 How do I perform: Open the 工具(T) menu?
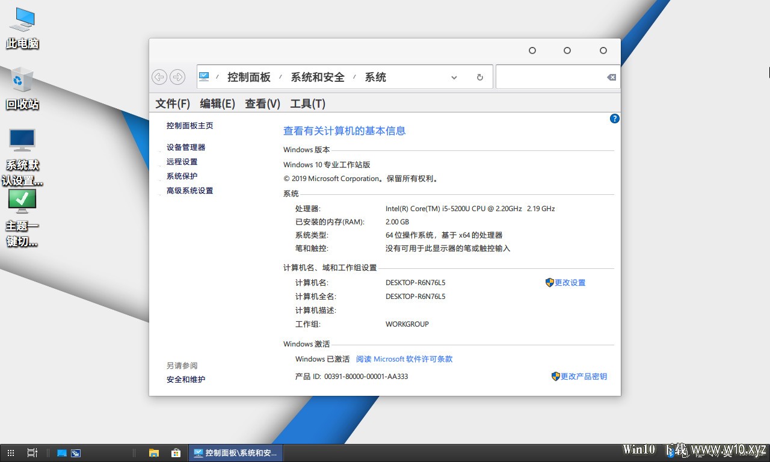307,103
